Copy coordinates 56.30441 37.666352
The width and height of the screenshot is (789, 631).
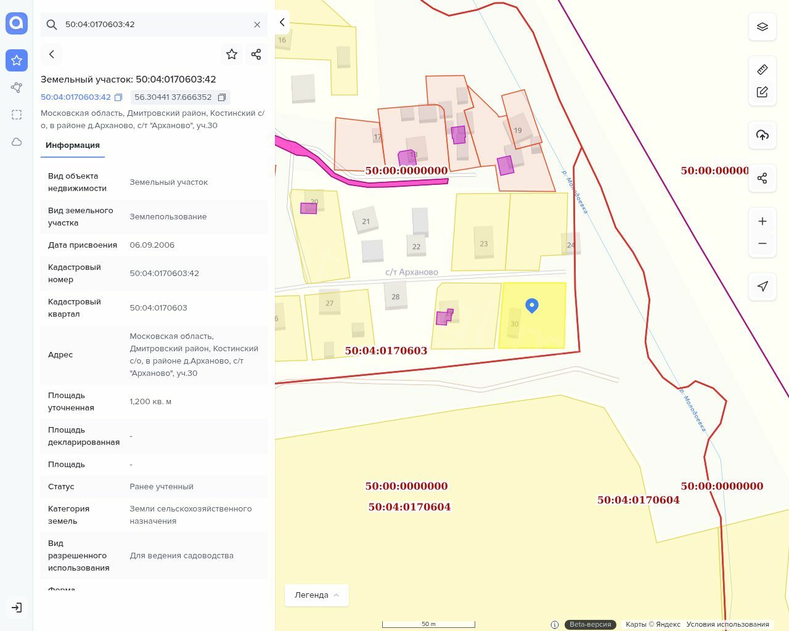[x=222, y=97]
